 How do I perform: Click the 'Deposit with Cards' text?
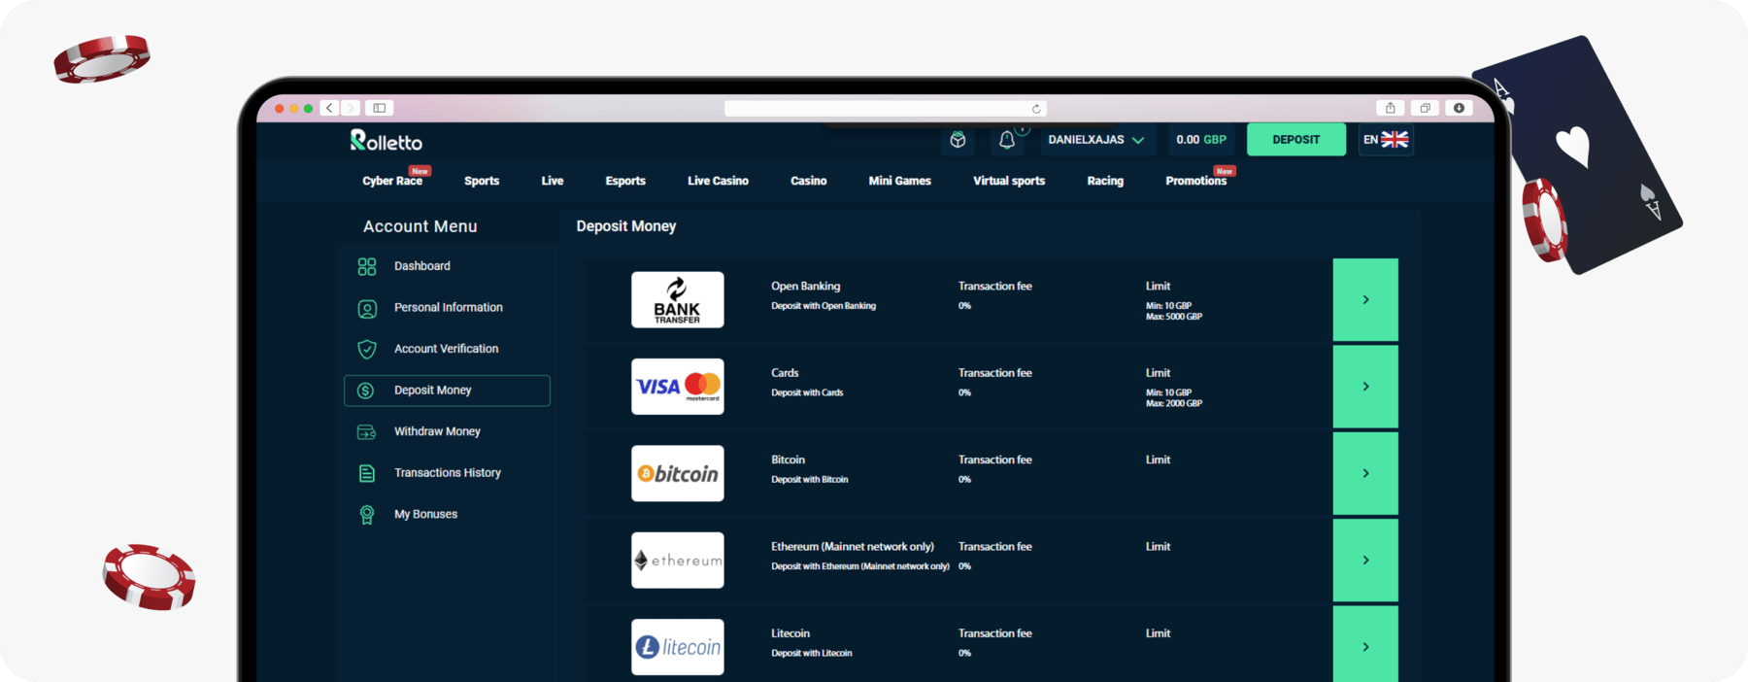[807, 393]
